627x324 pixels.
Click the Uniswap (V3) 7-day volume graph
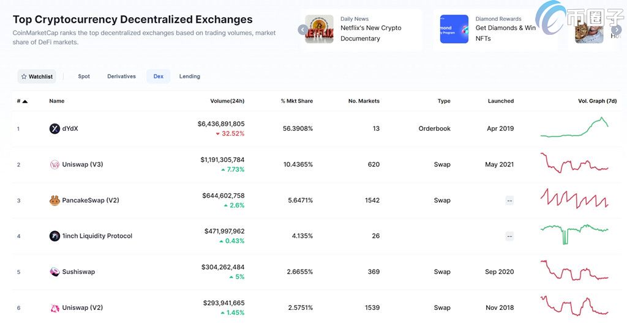[574, 163]
